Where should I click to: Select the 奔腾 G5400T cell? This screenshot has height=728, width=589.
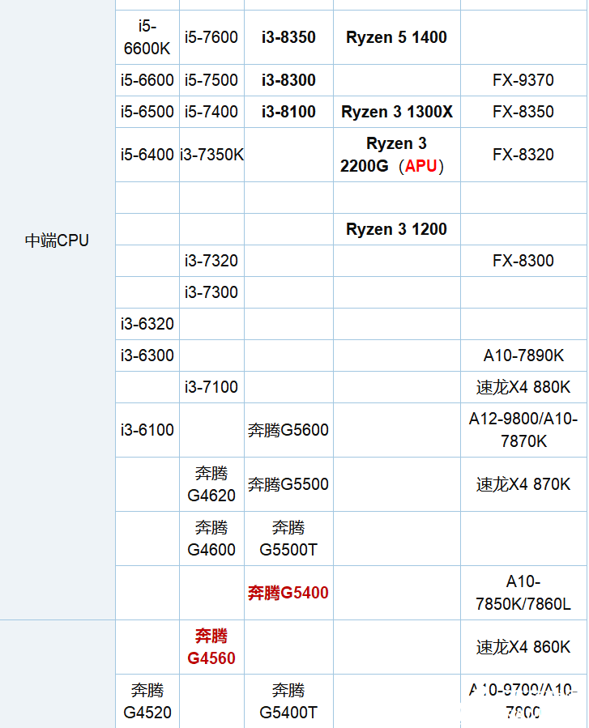288,701
